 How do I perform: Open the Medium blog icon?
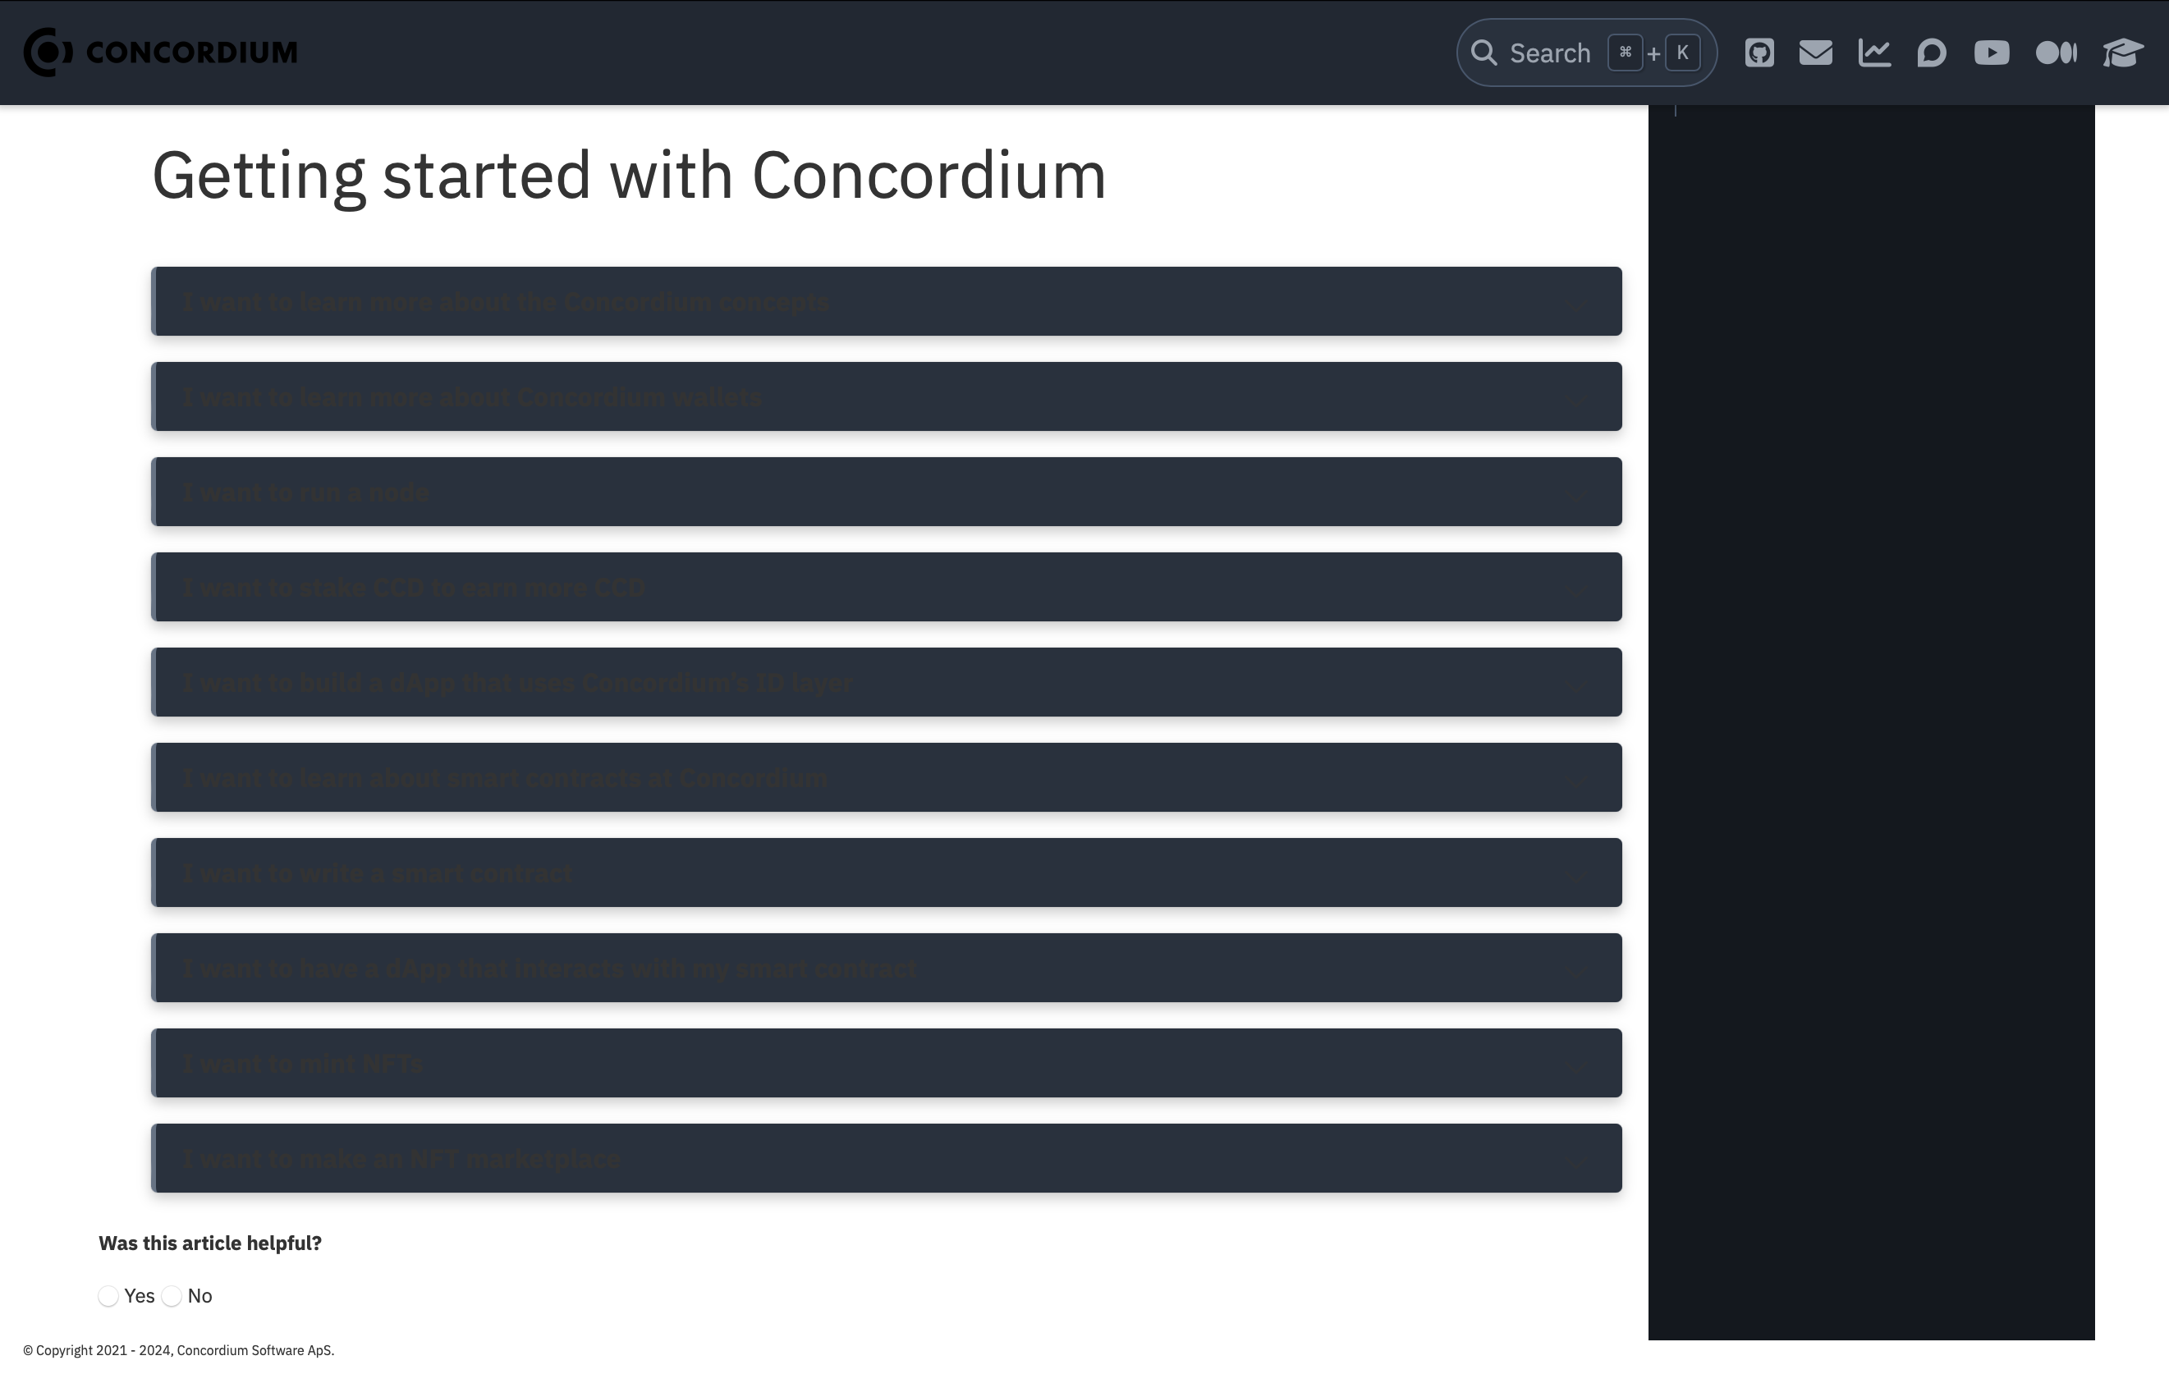[x=2056, y=53]
